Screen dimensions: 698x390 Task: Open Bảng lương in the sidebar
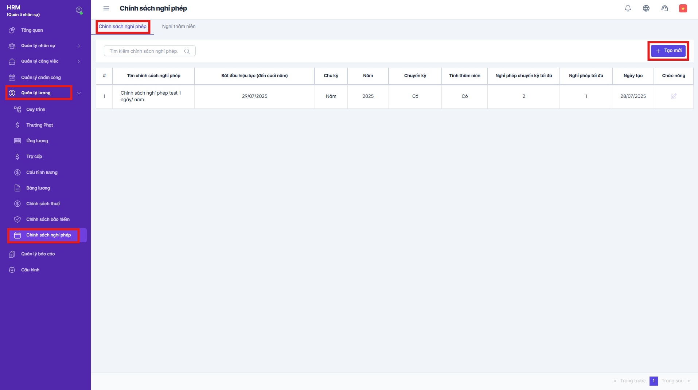(x=38, y=188)
